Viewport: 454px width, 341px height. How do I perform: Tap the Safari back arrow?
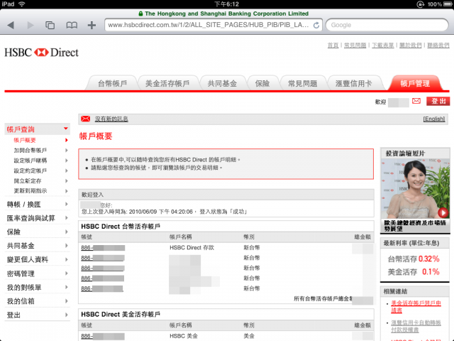pyautogui.click(x=11, y=26)
